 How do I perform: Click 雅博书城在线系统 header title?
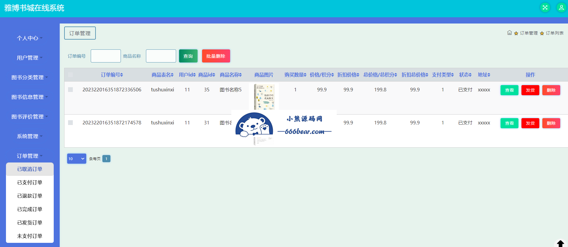coord(34,8)
